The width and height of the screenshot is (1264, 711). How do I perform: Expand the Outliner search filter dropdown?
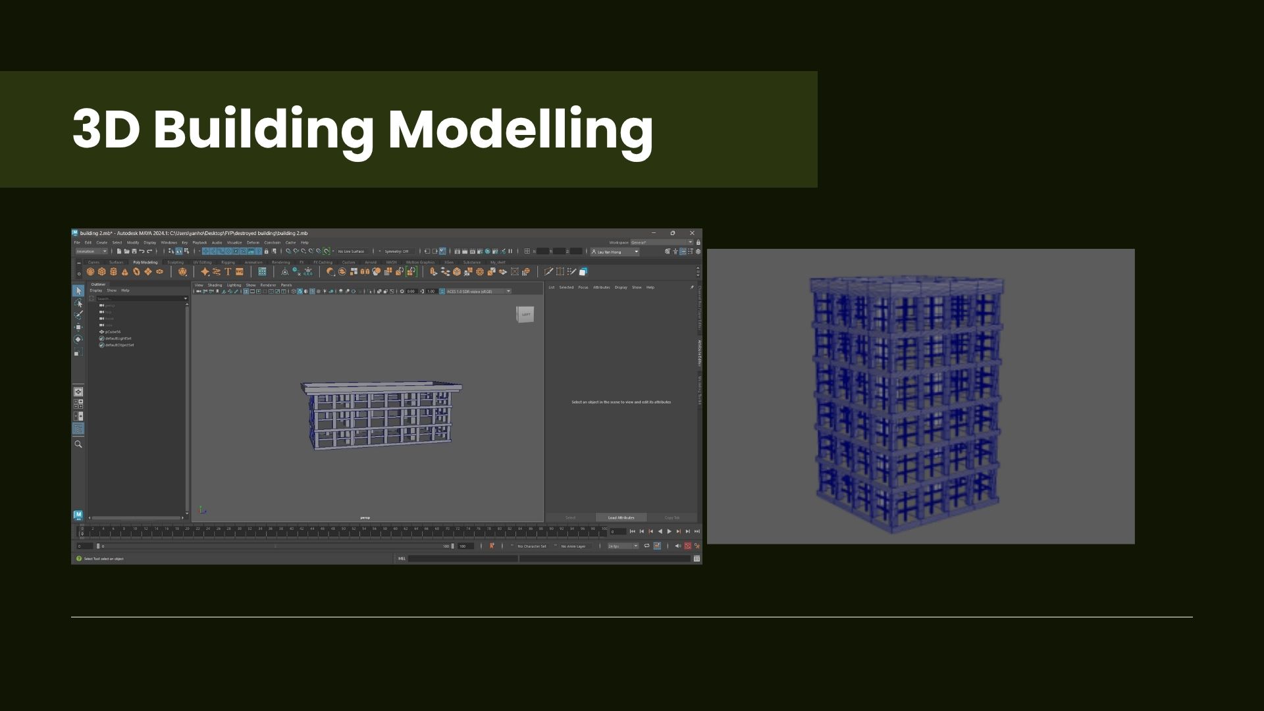[x=186, y=299]
